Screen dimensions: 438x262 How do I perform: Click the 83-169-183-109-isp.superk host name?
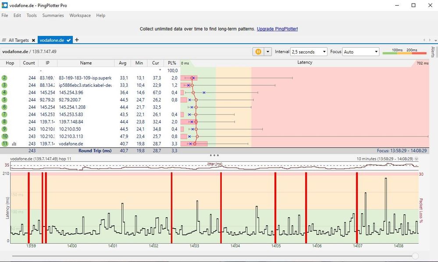(x=85, y=78)
